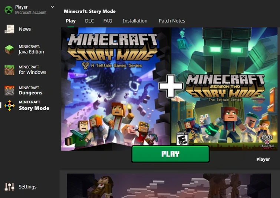The width and height of the screenshot is (280, 198).
Task: Click the Settings label in sidebar
Action: pos(28,187)
